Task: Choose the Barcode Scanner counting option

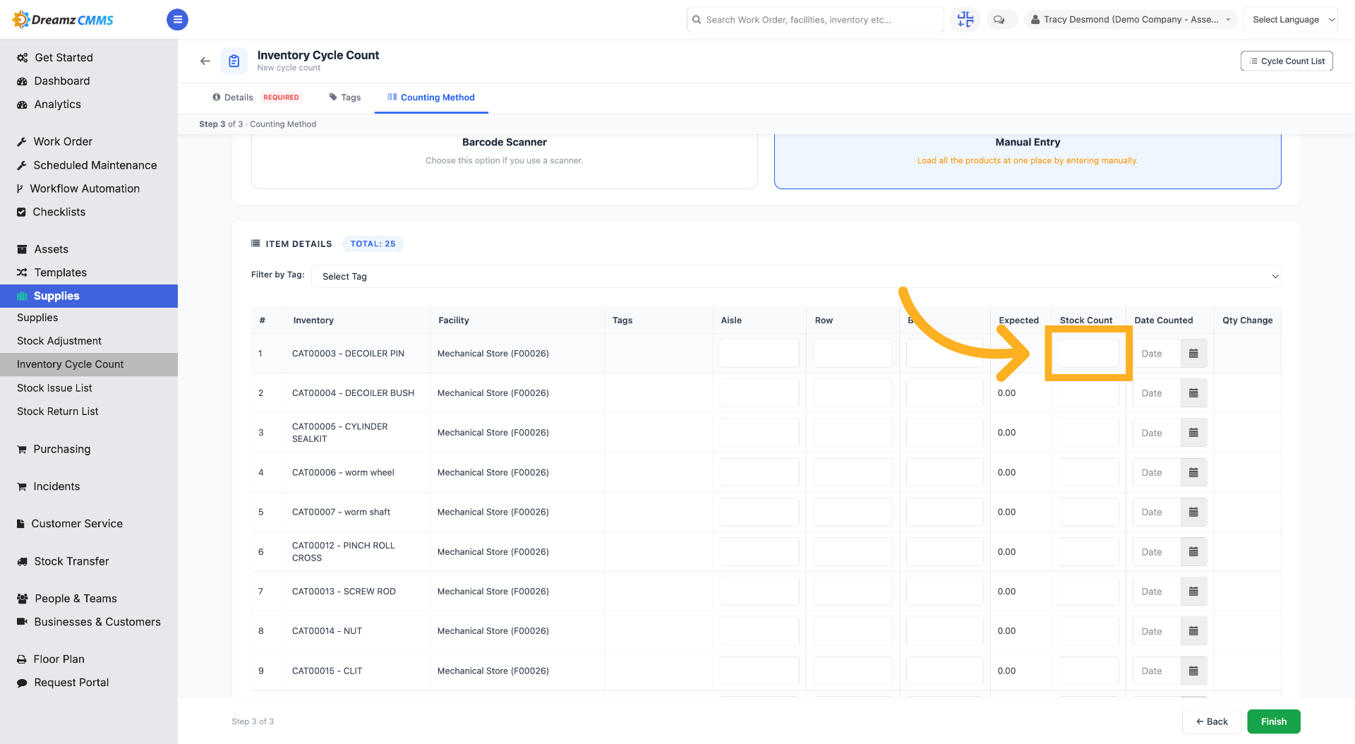Action: click(x=505, y=161)
